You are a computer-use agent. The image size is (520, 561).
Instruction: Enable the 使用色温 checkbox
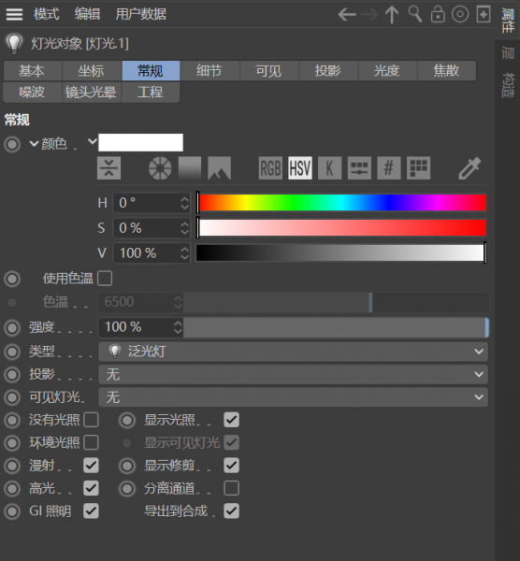(x=105, y=279)
